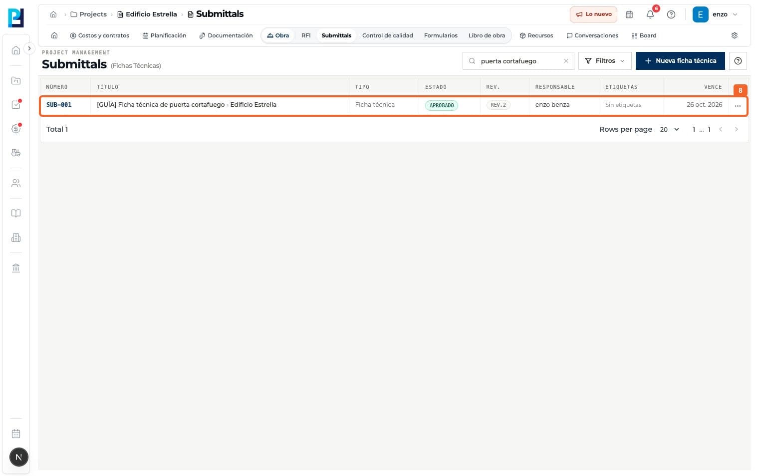Image resolution: width=757 pixels, height=476 pixels.
Task: Open the people icon in the left sidebar
Action: (16, 183)
